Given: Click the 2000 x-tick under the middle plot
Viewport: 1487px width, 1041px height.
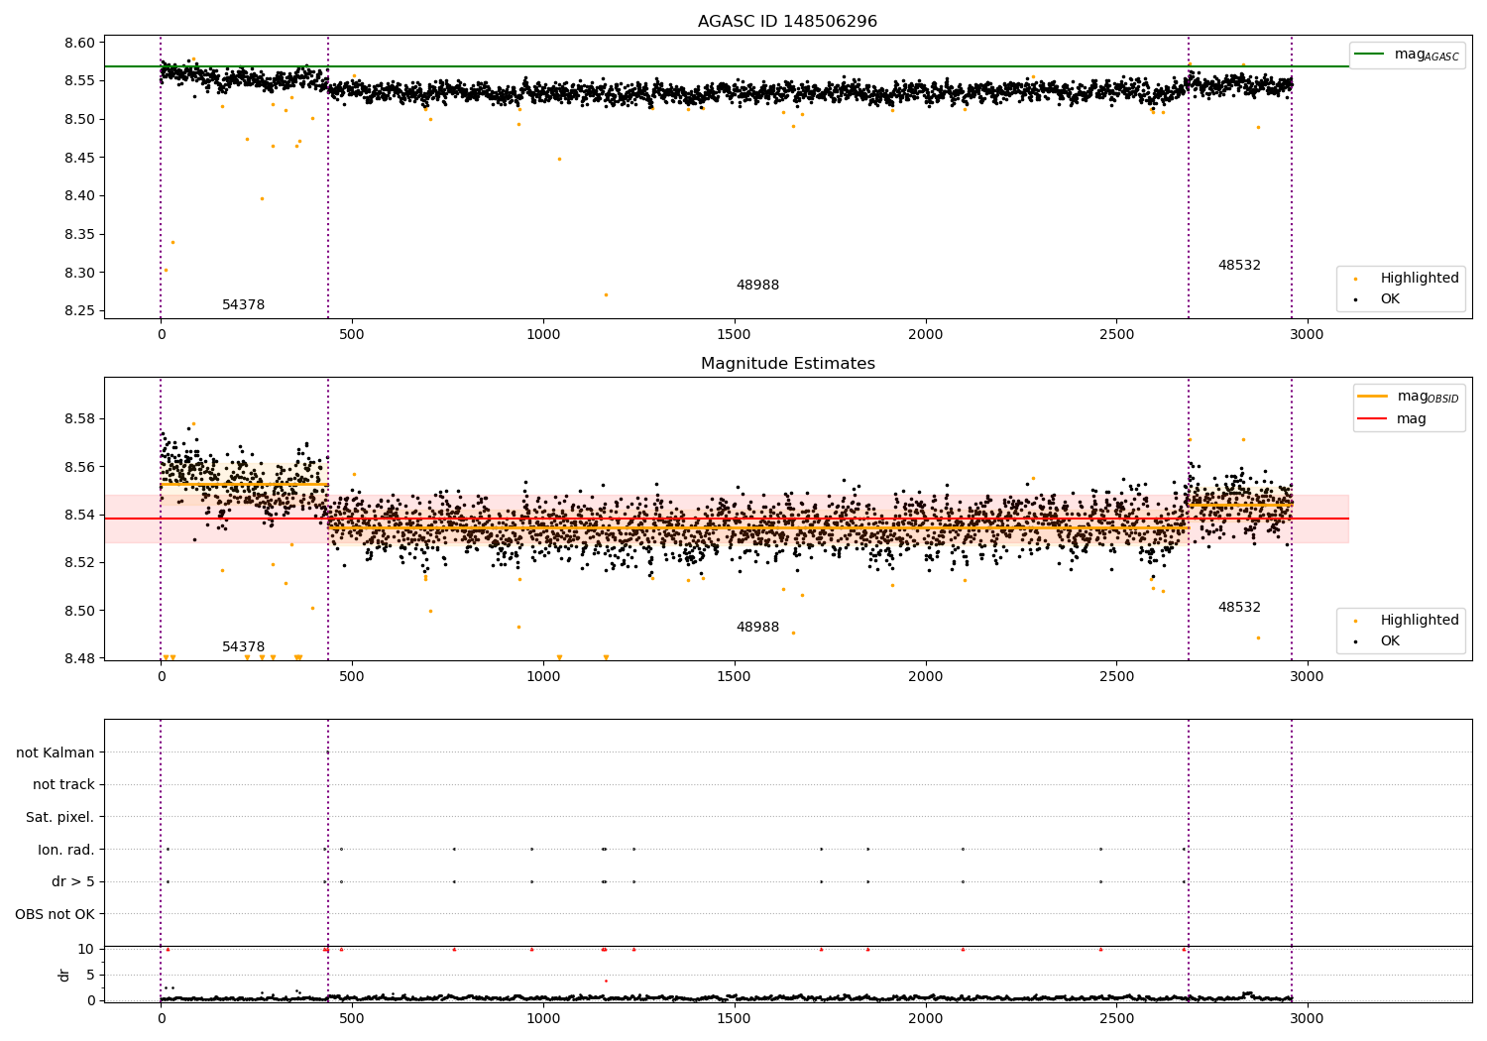Looking at the screenshot, I should (925, 677).
